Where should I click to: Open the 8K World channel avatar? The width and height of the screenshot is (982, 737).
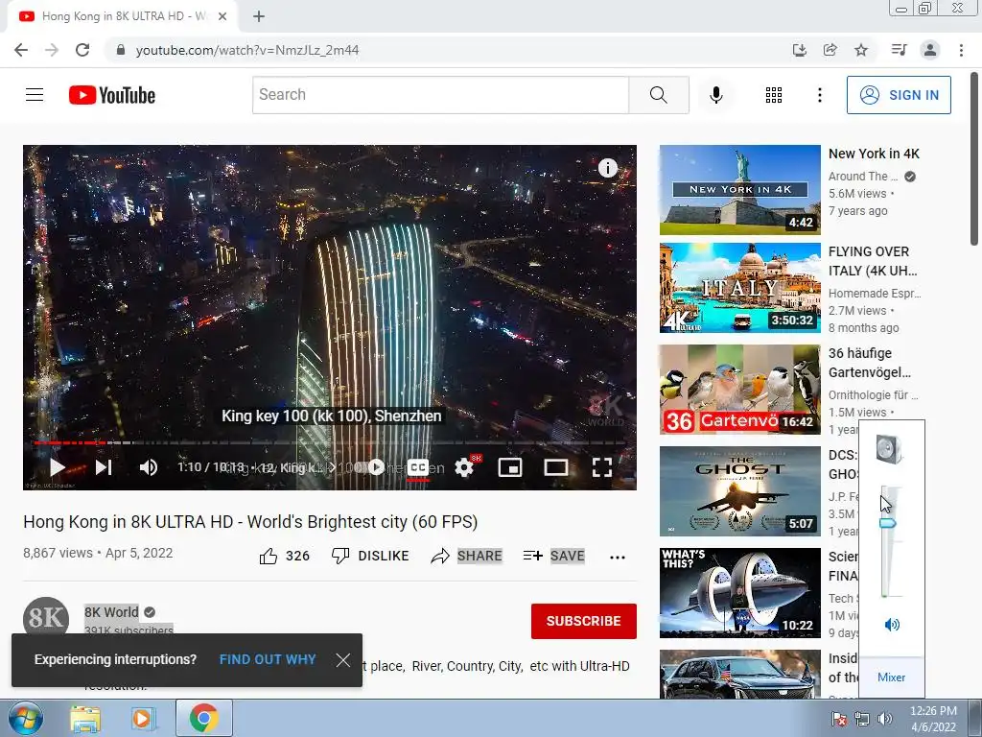click(46, 617)
